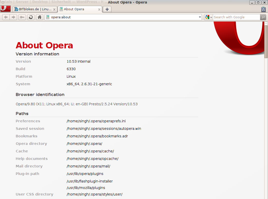Go to the Home page
This screenshot has width=268, height=199.
(40, 17)
